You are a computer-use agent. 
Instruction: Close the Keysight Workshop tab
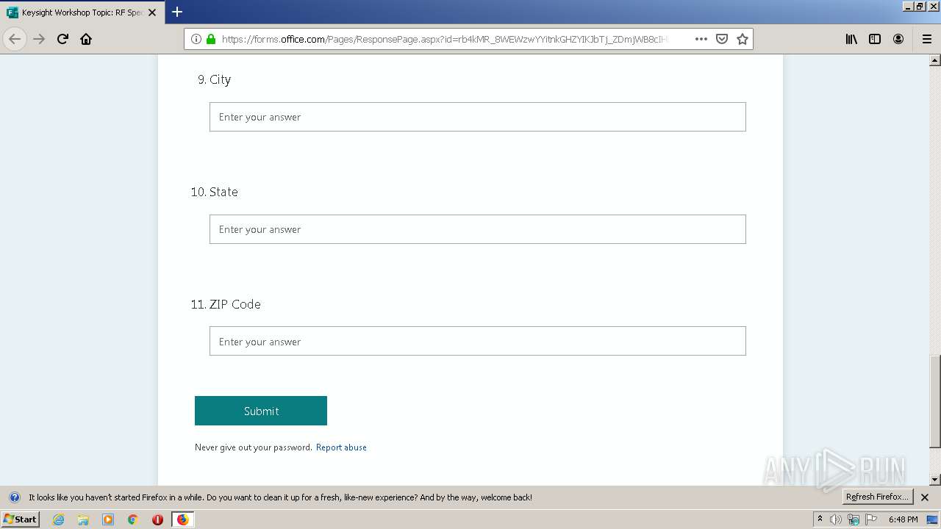point(152,12)
